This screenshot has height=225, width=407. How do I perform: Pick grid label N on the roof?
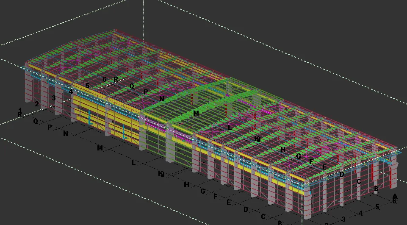[161, 99]
